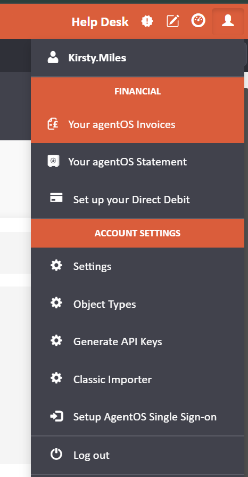248x477 pixels.
Task: Click the gear icon beside Object Types
Action: (x=56, y=303)
